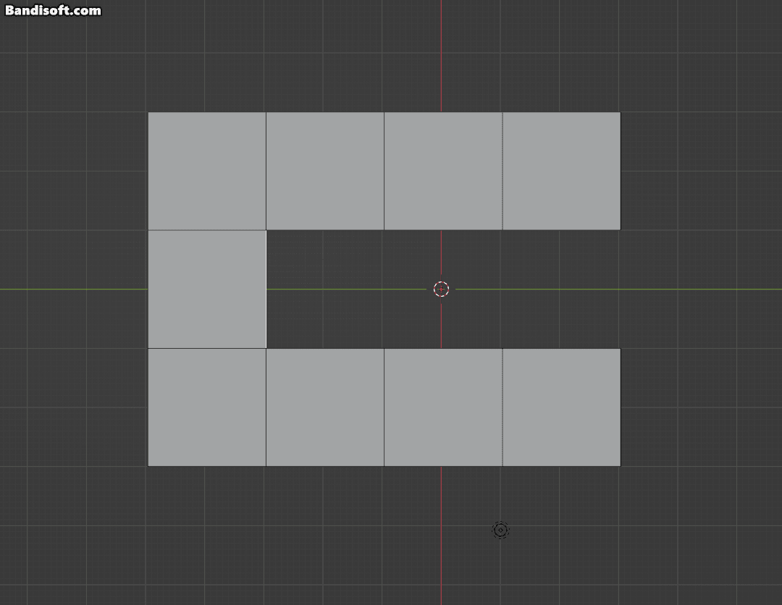
Task: Select the third face in the bottom row
Action: [x=443, y=407]
